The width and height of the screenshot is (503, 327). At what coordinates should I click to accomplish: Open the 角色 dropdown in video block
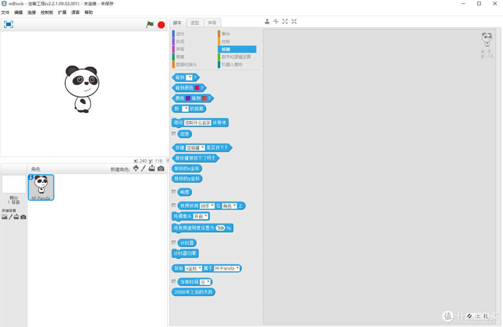[229, 206]
